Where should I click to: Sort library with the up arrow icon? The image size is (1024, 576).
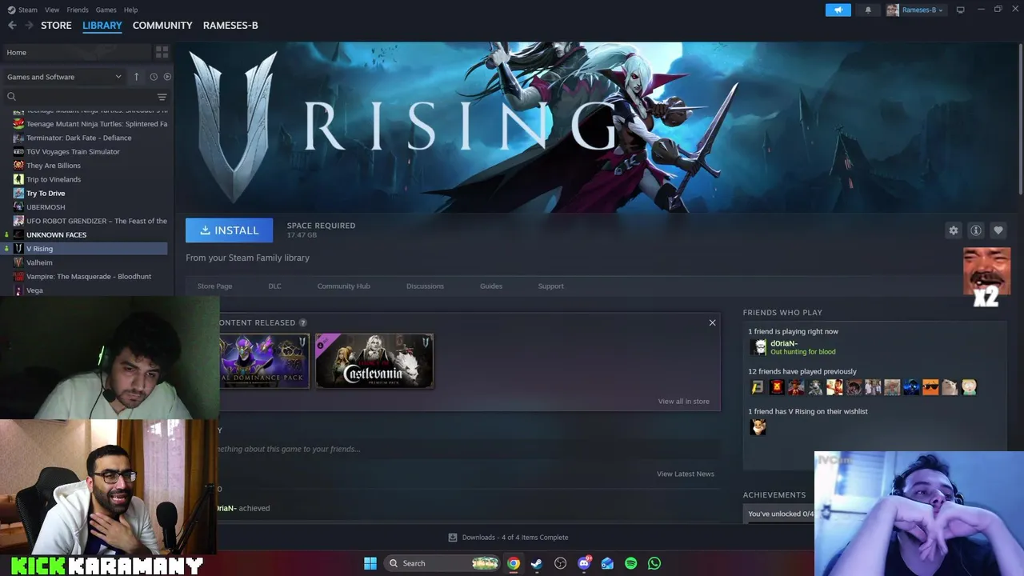(136, 77)
